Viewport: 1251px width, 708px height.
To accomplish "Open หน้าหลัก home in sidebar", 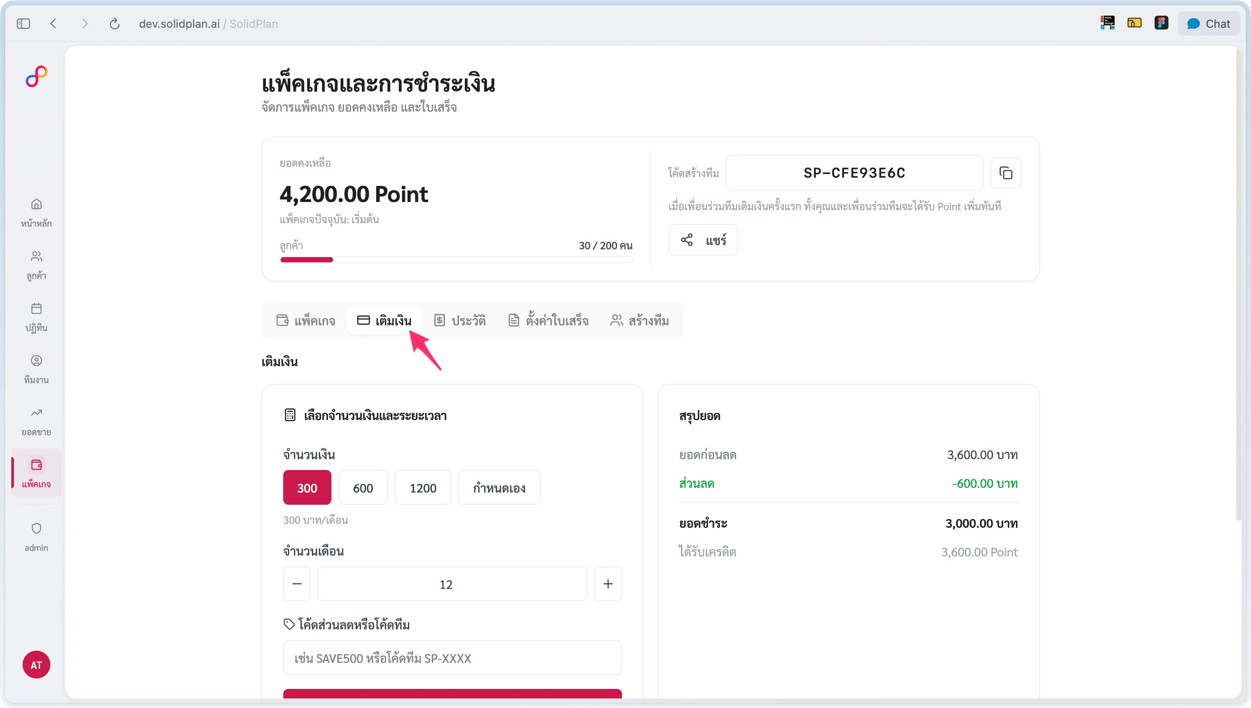I will click(x=36, y=213).
